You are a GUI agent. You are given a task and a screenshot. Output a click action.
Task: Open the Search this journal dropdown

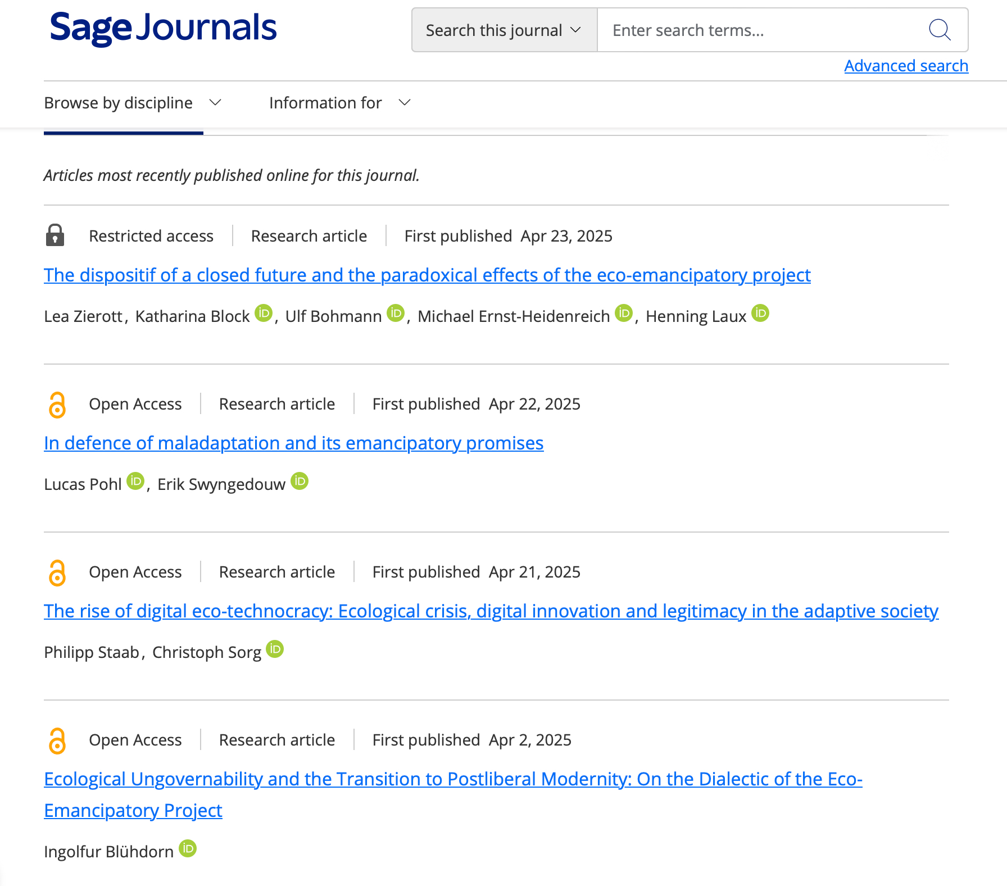point(504,30)
